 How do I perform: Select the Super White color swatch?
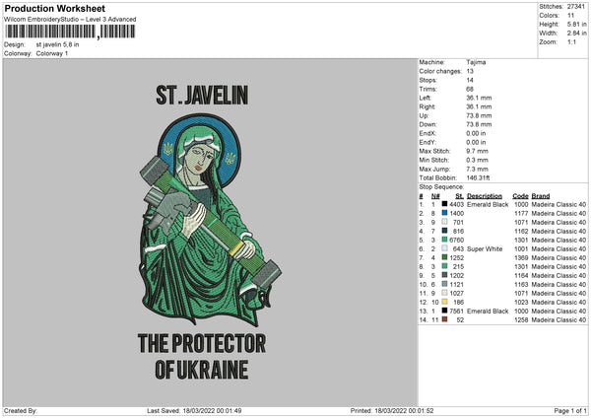point(445,248)
